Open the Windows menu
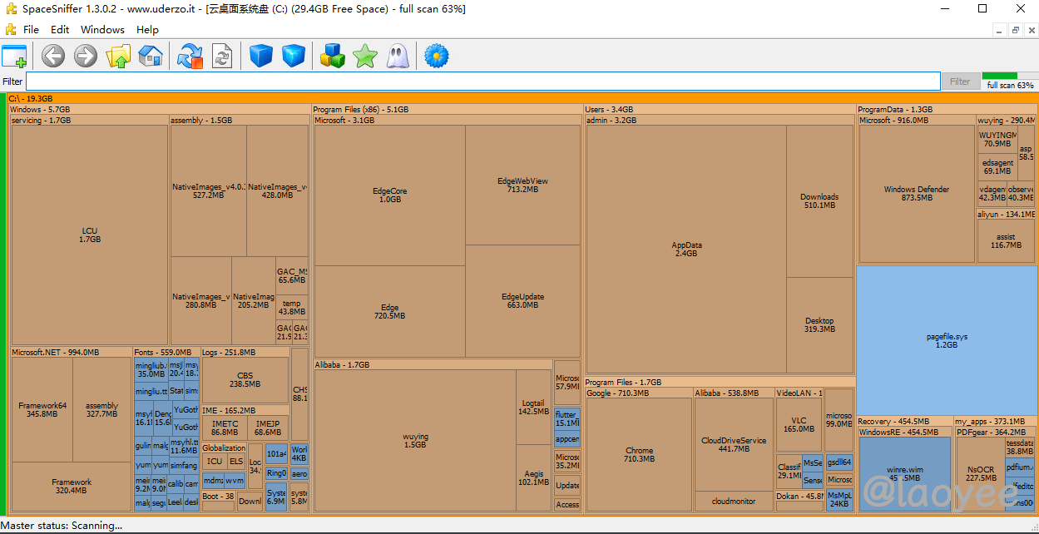 click(102, 29)
